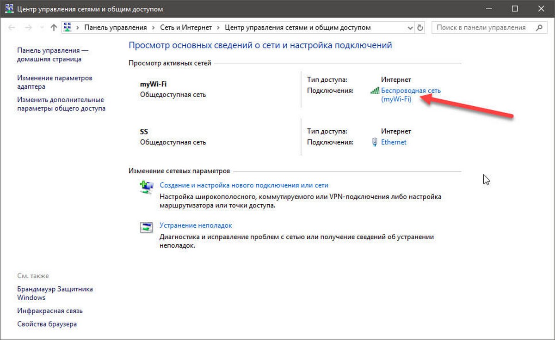The height and width of the screenshot is (340, 555).
Task: Open 'Инфракрасная связь' link
Action: click(x=50, y=311)
